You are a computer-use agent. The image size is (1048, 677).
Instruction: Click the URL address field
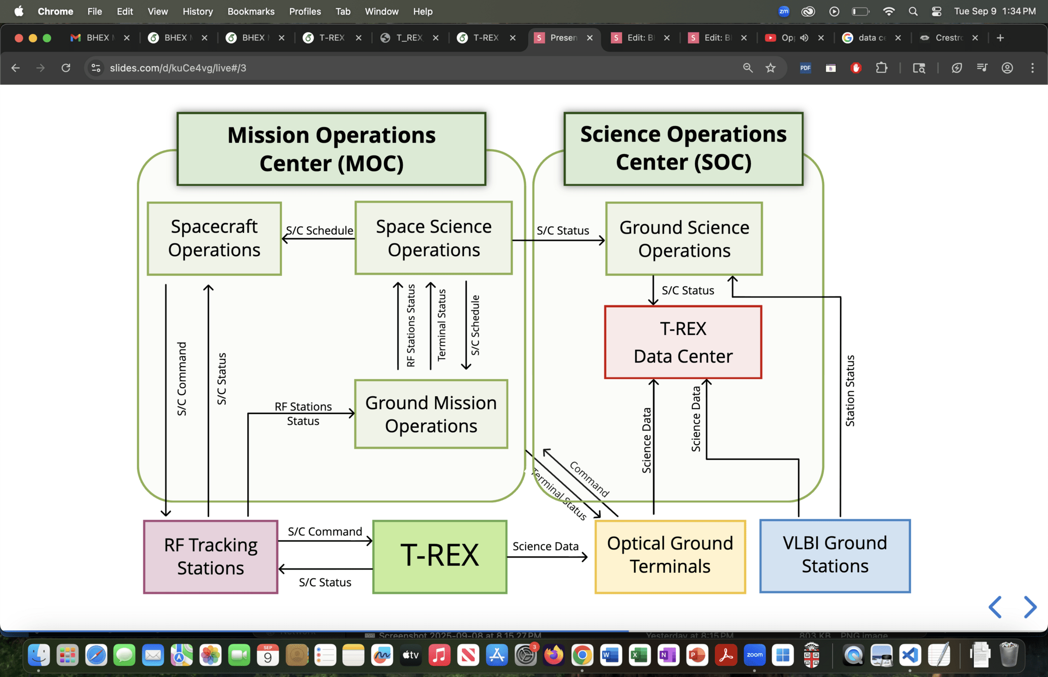point(401,68)
